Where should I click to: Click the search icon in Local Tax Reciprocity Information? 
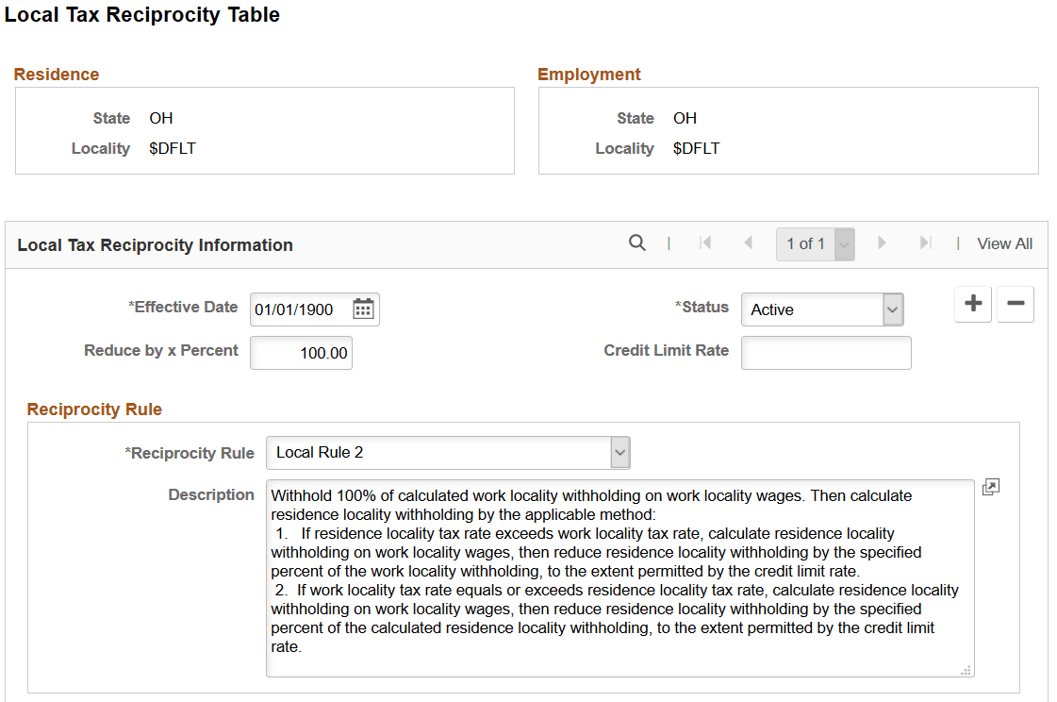tap(637, 243)
